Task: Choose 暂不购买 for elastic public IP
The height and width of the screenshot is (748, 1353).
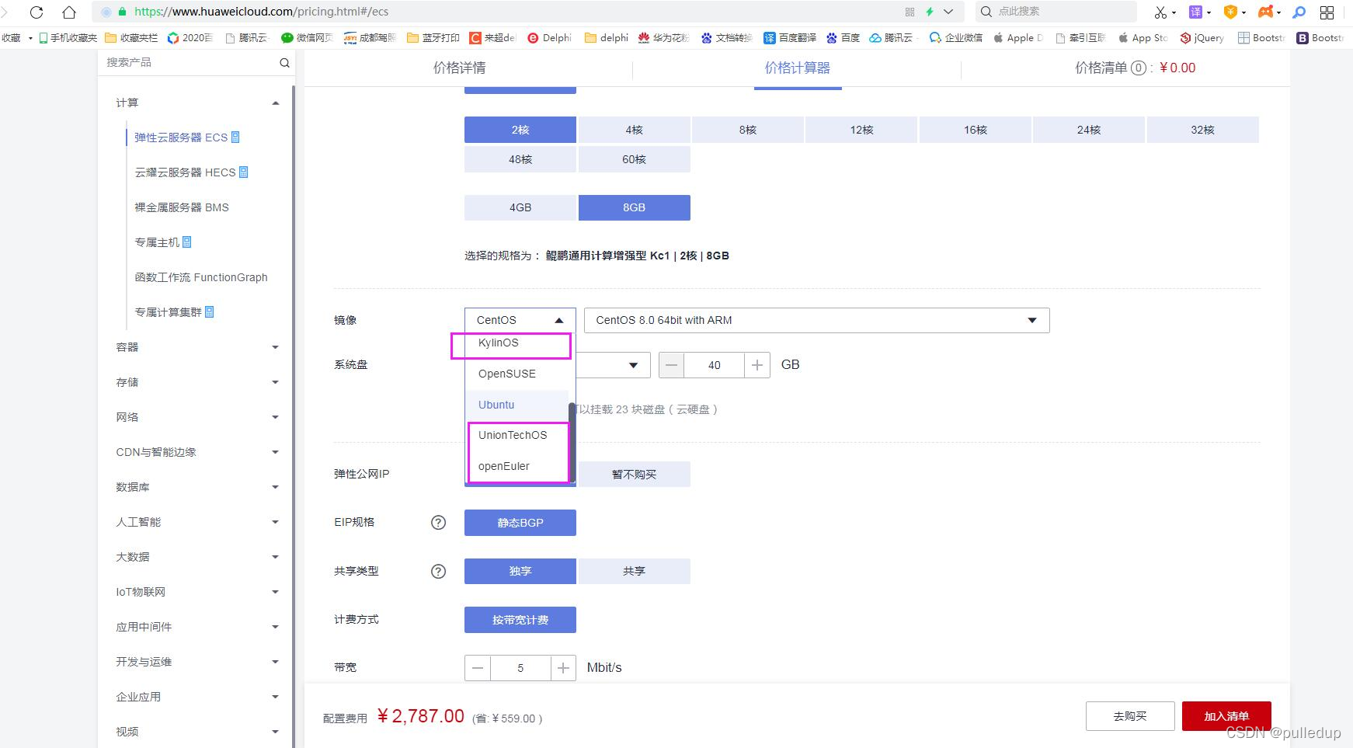Action: [634, 475]
